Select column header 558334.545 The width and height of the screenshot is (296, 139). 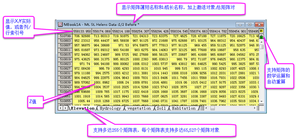point(179,31)
